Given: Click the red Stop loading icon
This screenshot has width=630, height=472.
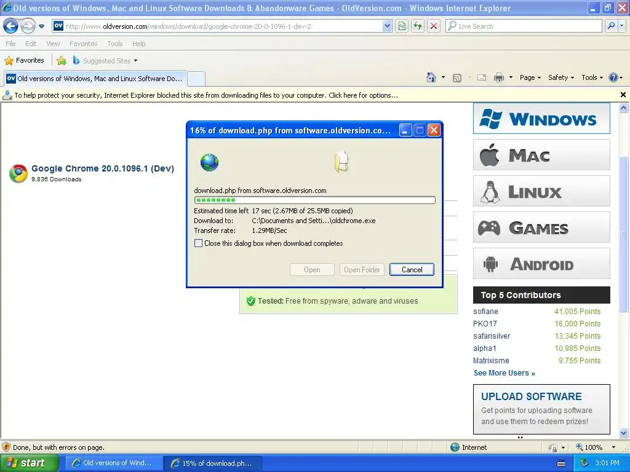Looking at the screenshot, I should tap(434, 26).
